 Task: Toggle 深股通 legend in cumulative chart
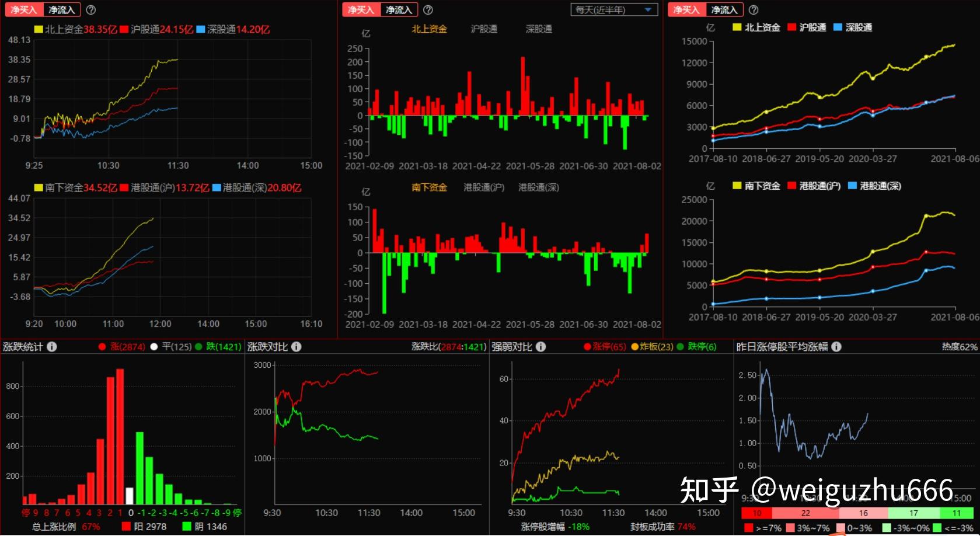pos(853,27)
